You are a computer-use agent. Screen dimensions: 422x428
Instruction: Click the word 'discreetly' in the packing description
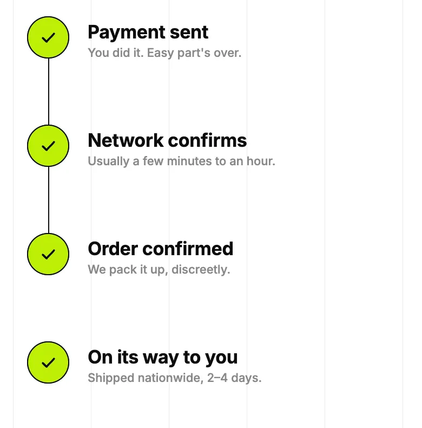pos(200,270)
